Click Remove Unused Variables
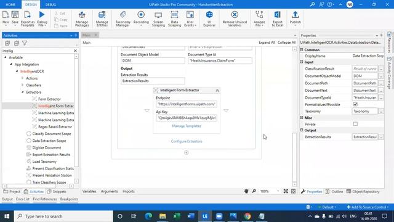The height and width of the screenshot is (222, 394). click(235, 19)
